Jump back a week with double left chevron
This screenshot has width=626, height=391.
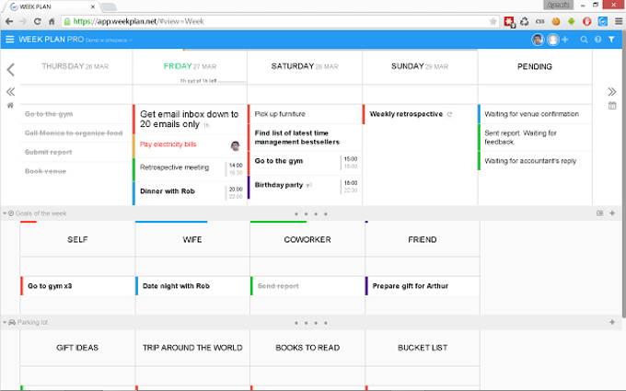coord(10,92)
